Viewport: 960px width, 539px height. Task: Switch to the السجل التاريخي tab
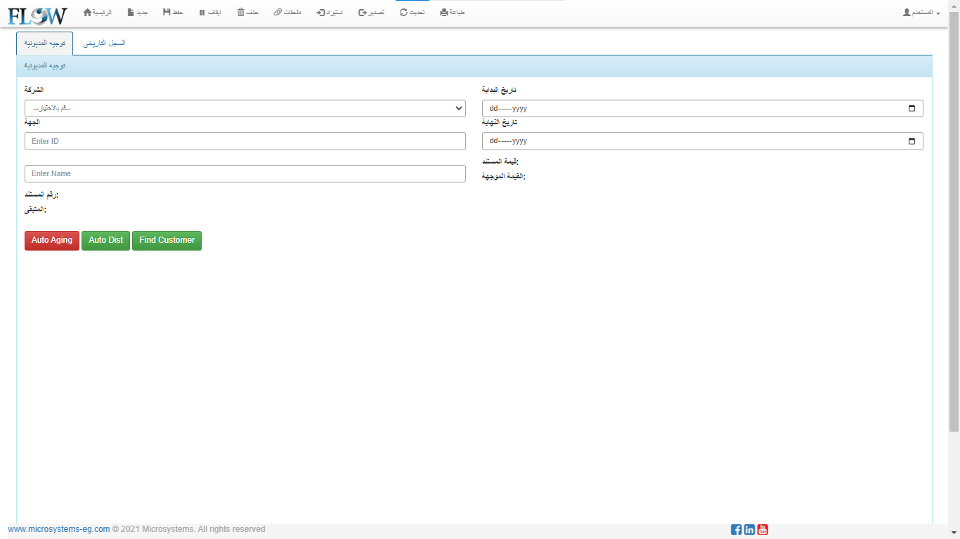tap(104, 44)
